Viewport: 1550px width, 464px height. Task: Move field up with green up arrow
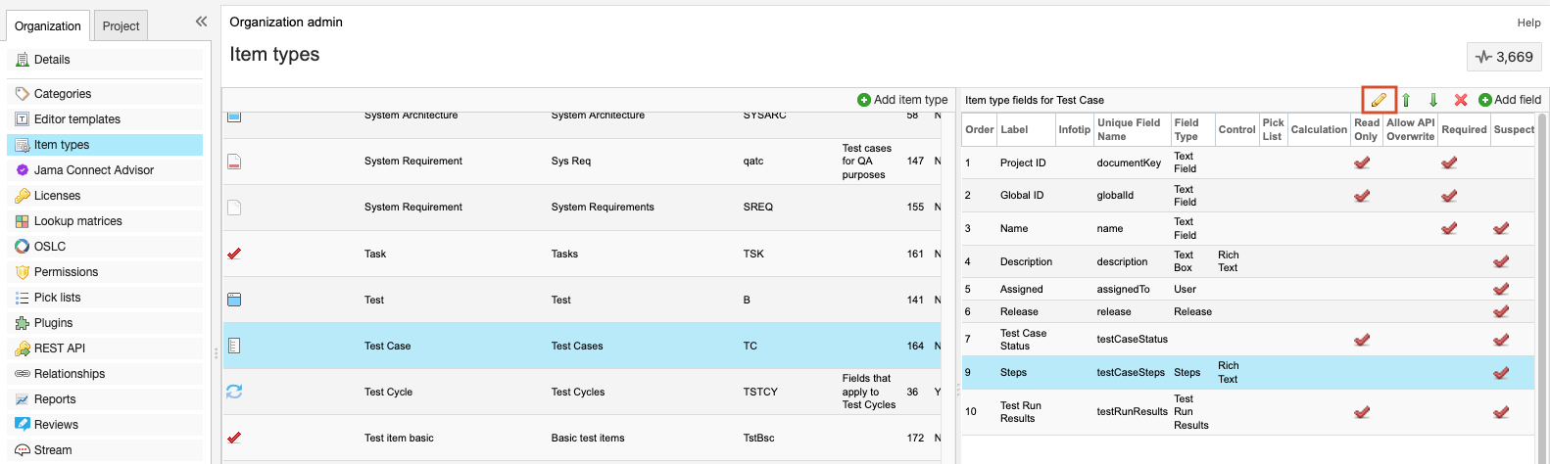coord(1406,100)
